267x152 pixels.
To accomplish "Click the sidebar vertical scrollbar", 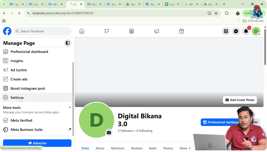I will coord(73,99).
